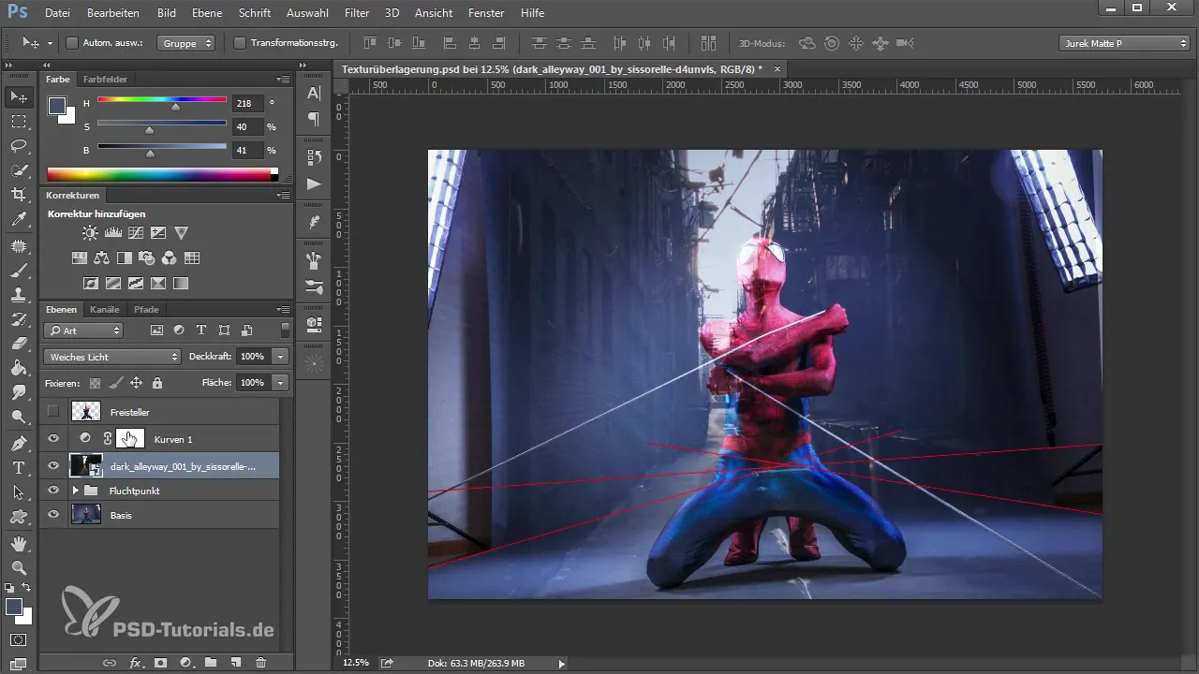Select the Horizontal Type tool
Viewport: 1199px width, 674px height.
coord(18,467)
